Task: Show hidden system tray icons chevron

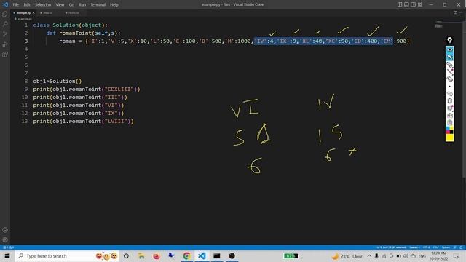Action: (x=369, y=255)
